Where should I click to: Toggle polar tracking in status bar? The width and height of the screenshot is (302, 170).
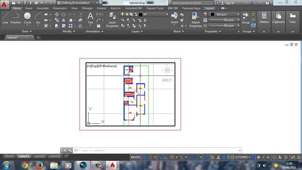point(172,157)
